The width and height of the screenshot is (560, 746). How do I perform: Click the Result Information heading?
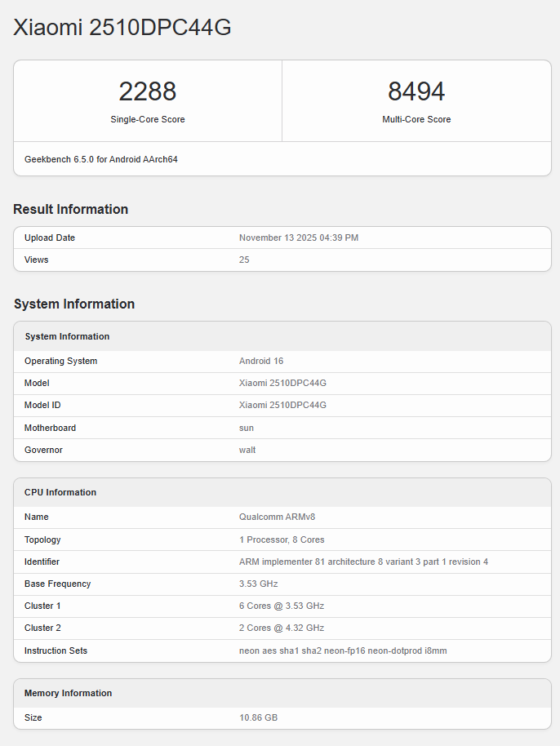click(x=71, y=209)
